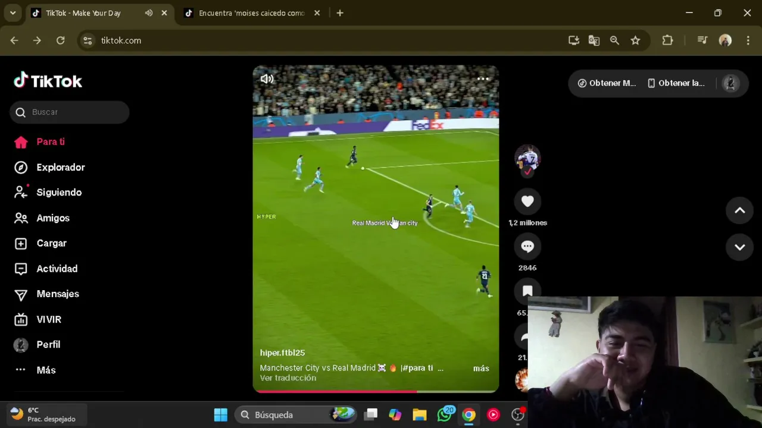The image size is (762, 428).
Task: Open the comments bubble icon
Action: click(x=527, y=247)
